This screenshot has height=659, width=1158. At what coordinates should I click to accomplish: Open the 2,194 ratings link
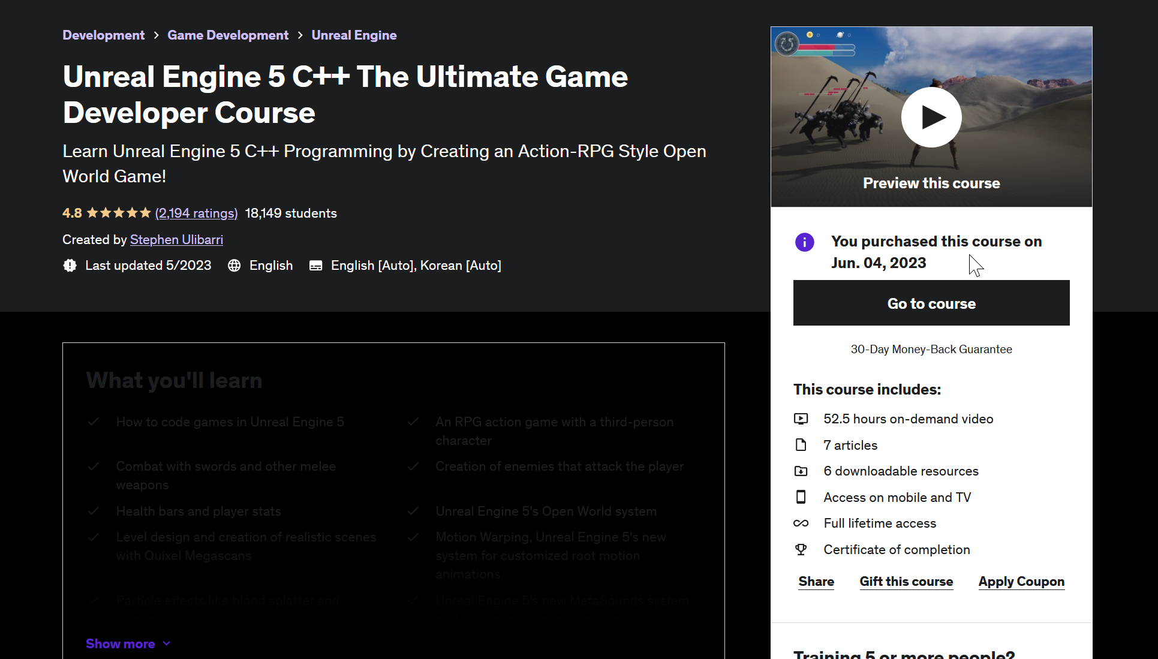click(x=196, y=213)
